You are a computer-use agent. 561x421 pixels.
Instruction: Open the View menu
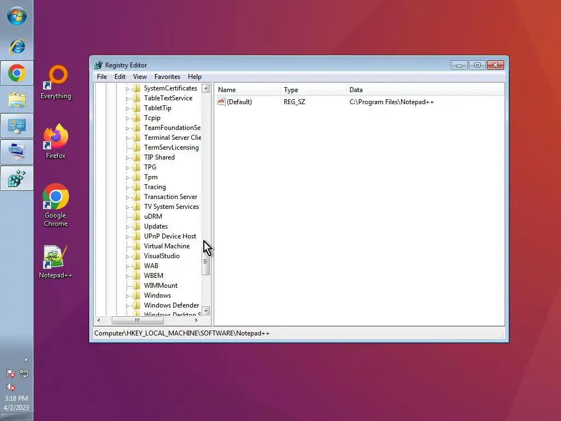click(140, 77)
